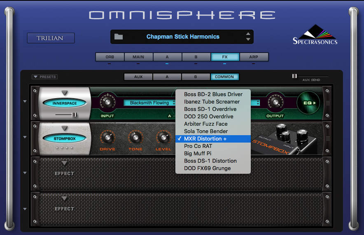
Task: Adjust the Innerspace mix slider
Action: click(x=74, y=115)
